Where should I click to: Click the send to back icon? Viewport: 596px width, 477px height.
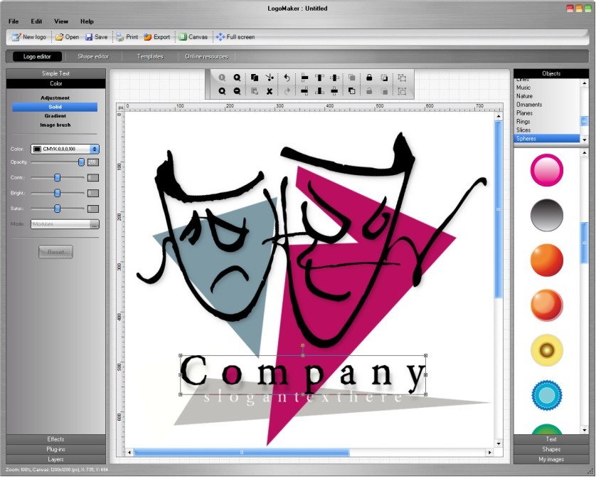[x=352, y=91]
